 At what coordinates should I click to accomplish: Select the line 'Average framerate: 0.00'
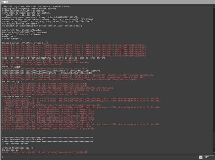[16, 97]
